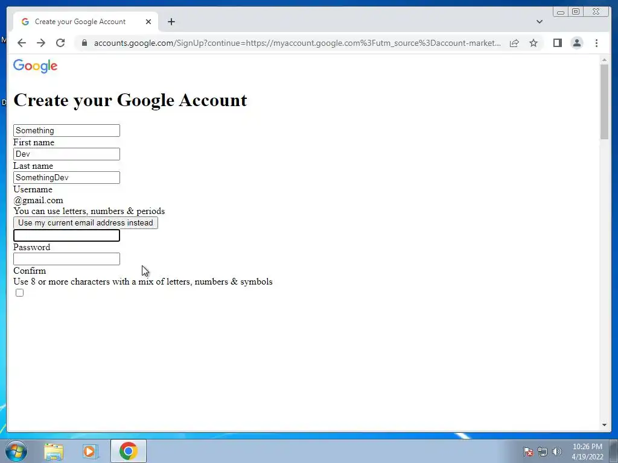
Task: Click the Password label
Action: click(x=32, y=247)
